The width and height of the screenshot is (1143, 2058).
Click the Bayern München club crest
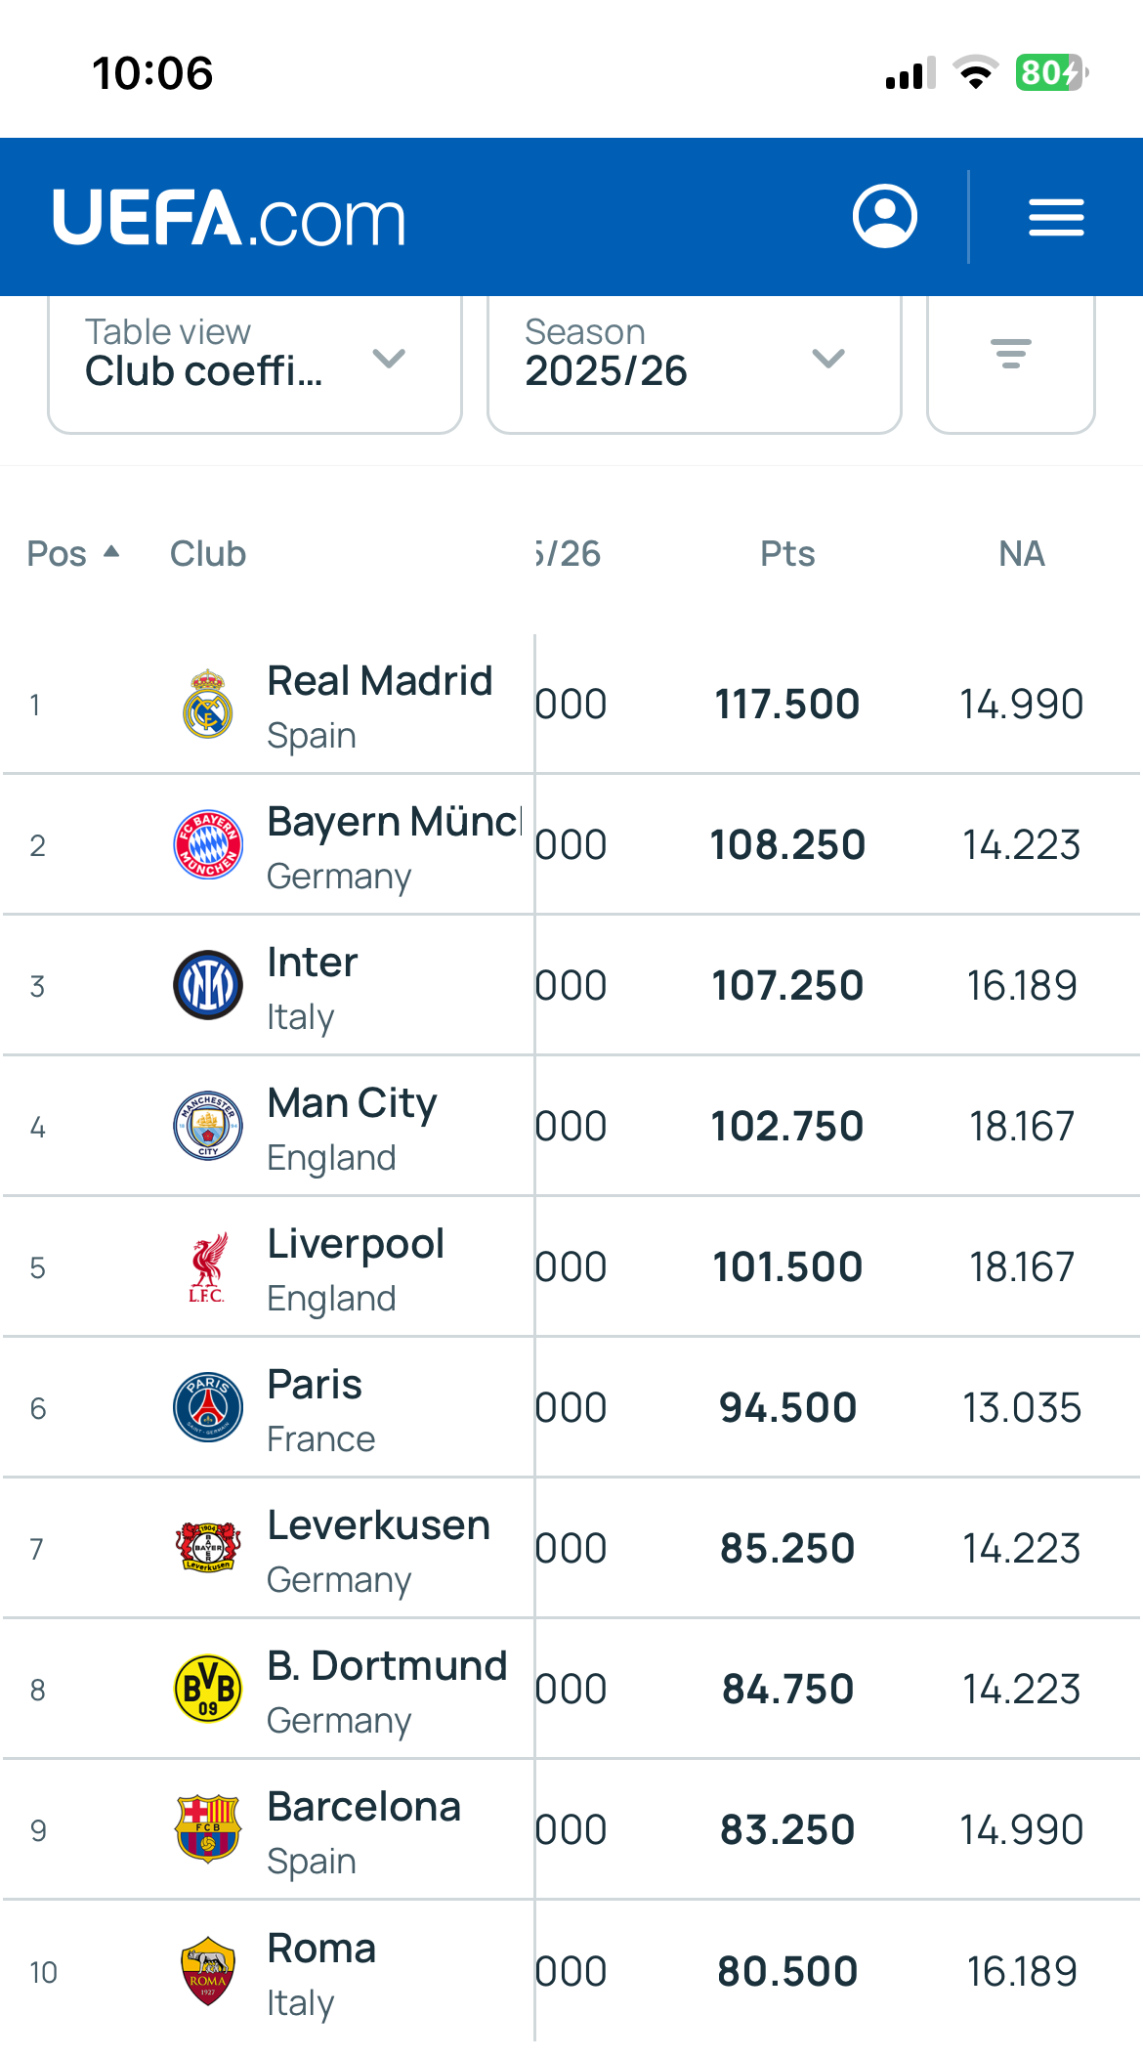pyautogui.click(x=208, y=844)
